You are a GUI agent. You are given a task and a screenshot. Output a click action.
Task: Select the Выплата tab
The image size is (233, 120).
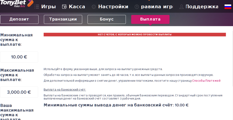(x=150, y=19)
